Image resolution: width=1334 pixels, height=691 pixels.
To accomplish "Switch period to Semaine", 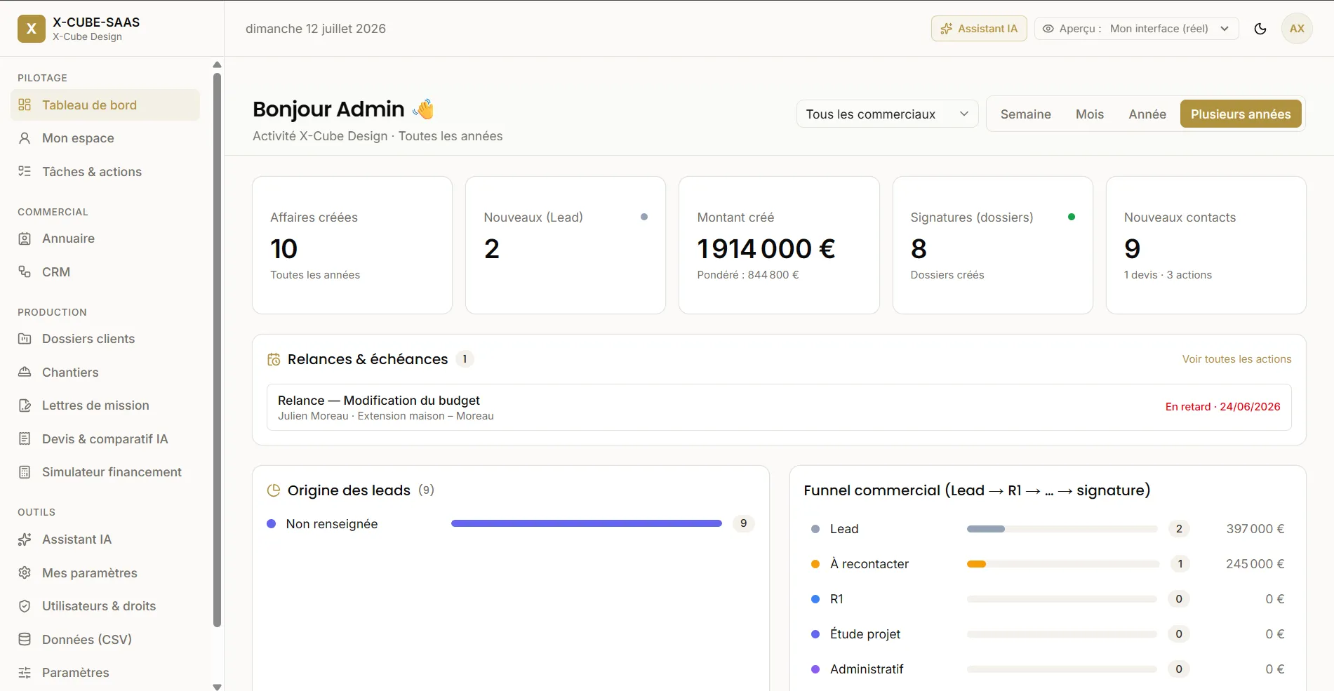I will tap(1025, 114).
